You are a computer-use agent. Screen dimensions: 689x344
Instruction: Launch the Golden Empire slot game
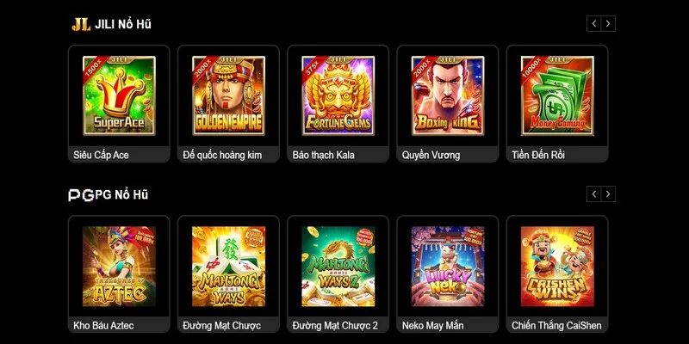click(x=228, y=95)
